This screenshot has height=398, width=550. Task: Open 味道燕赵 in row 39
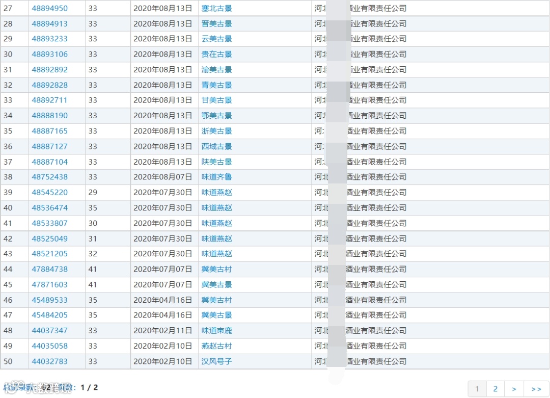(x=216, y=193)
